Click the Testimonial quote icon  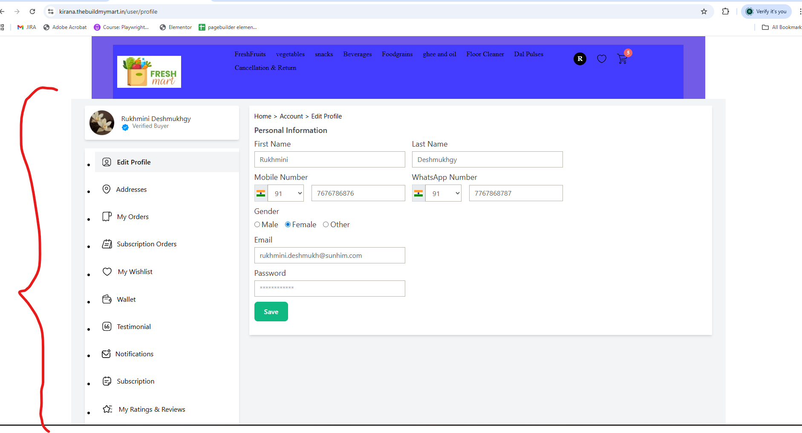click(107, 326)
